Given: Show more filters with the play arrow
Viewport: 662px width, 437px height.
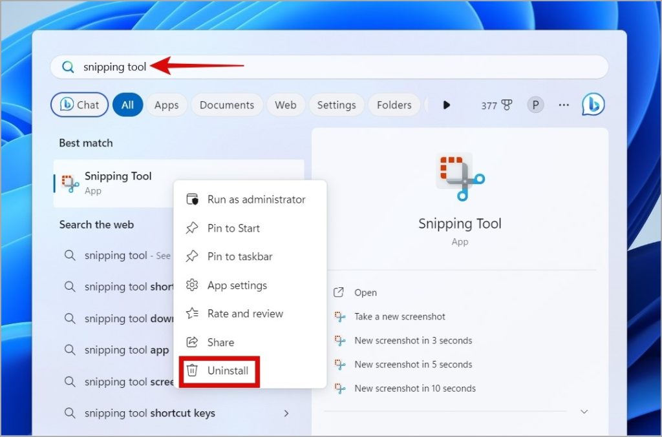Looking at the screenshot, I should coord(446,105).
